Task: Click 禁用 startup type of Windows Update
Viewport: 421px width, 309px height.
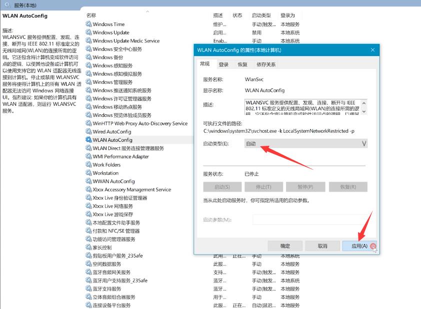Action: [256, 32]
